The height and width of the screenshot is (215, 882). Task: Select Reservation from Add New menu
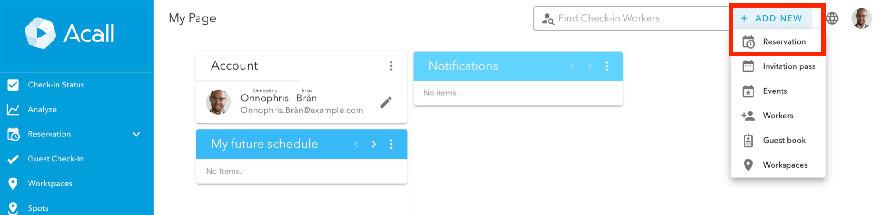[x=778, y=42]
